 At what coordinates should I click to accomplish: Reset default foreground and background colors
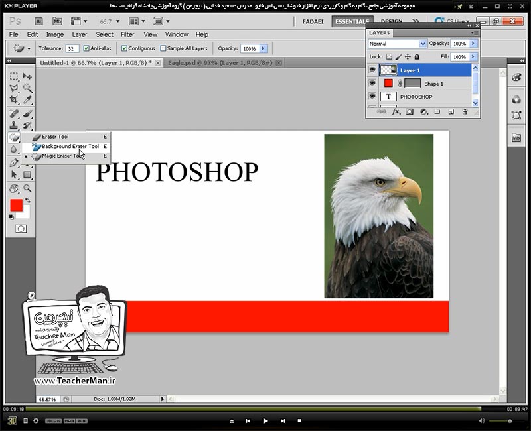(11, 217)
